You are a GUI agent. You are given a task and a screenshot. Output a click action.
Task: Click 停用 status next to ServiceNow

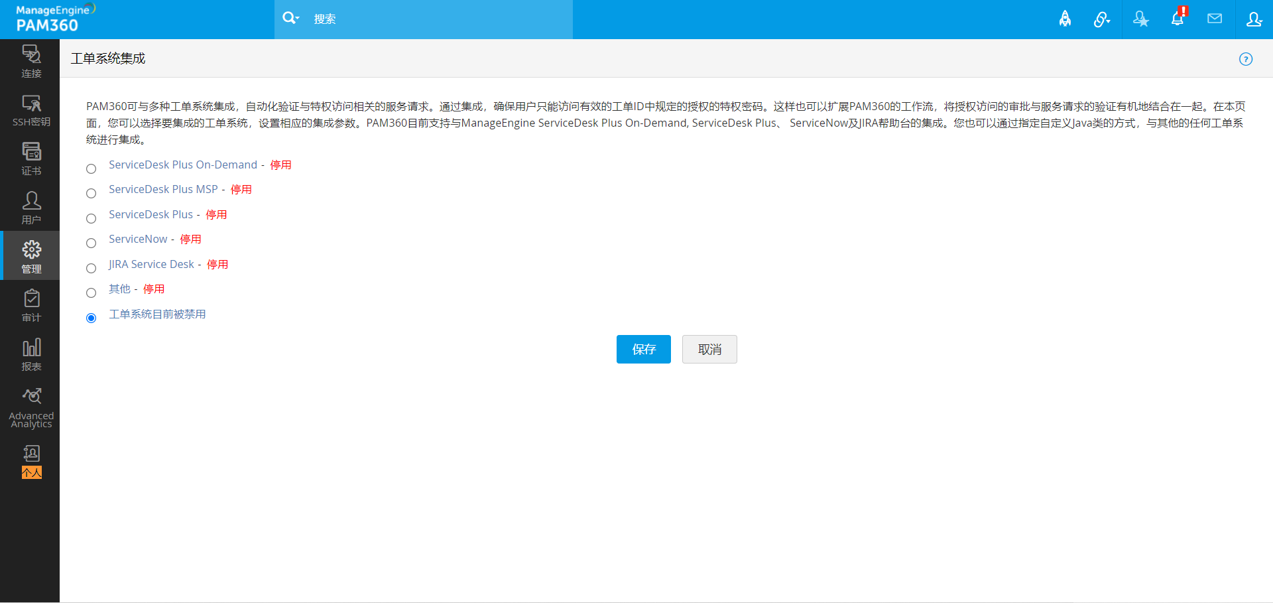pyautogui.click(x=190, y=239)
